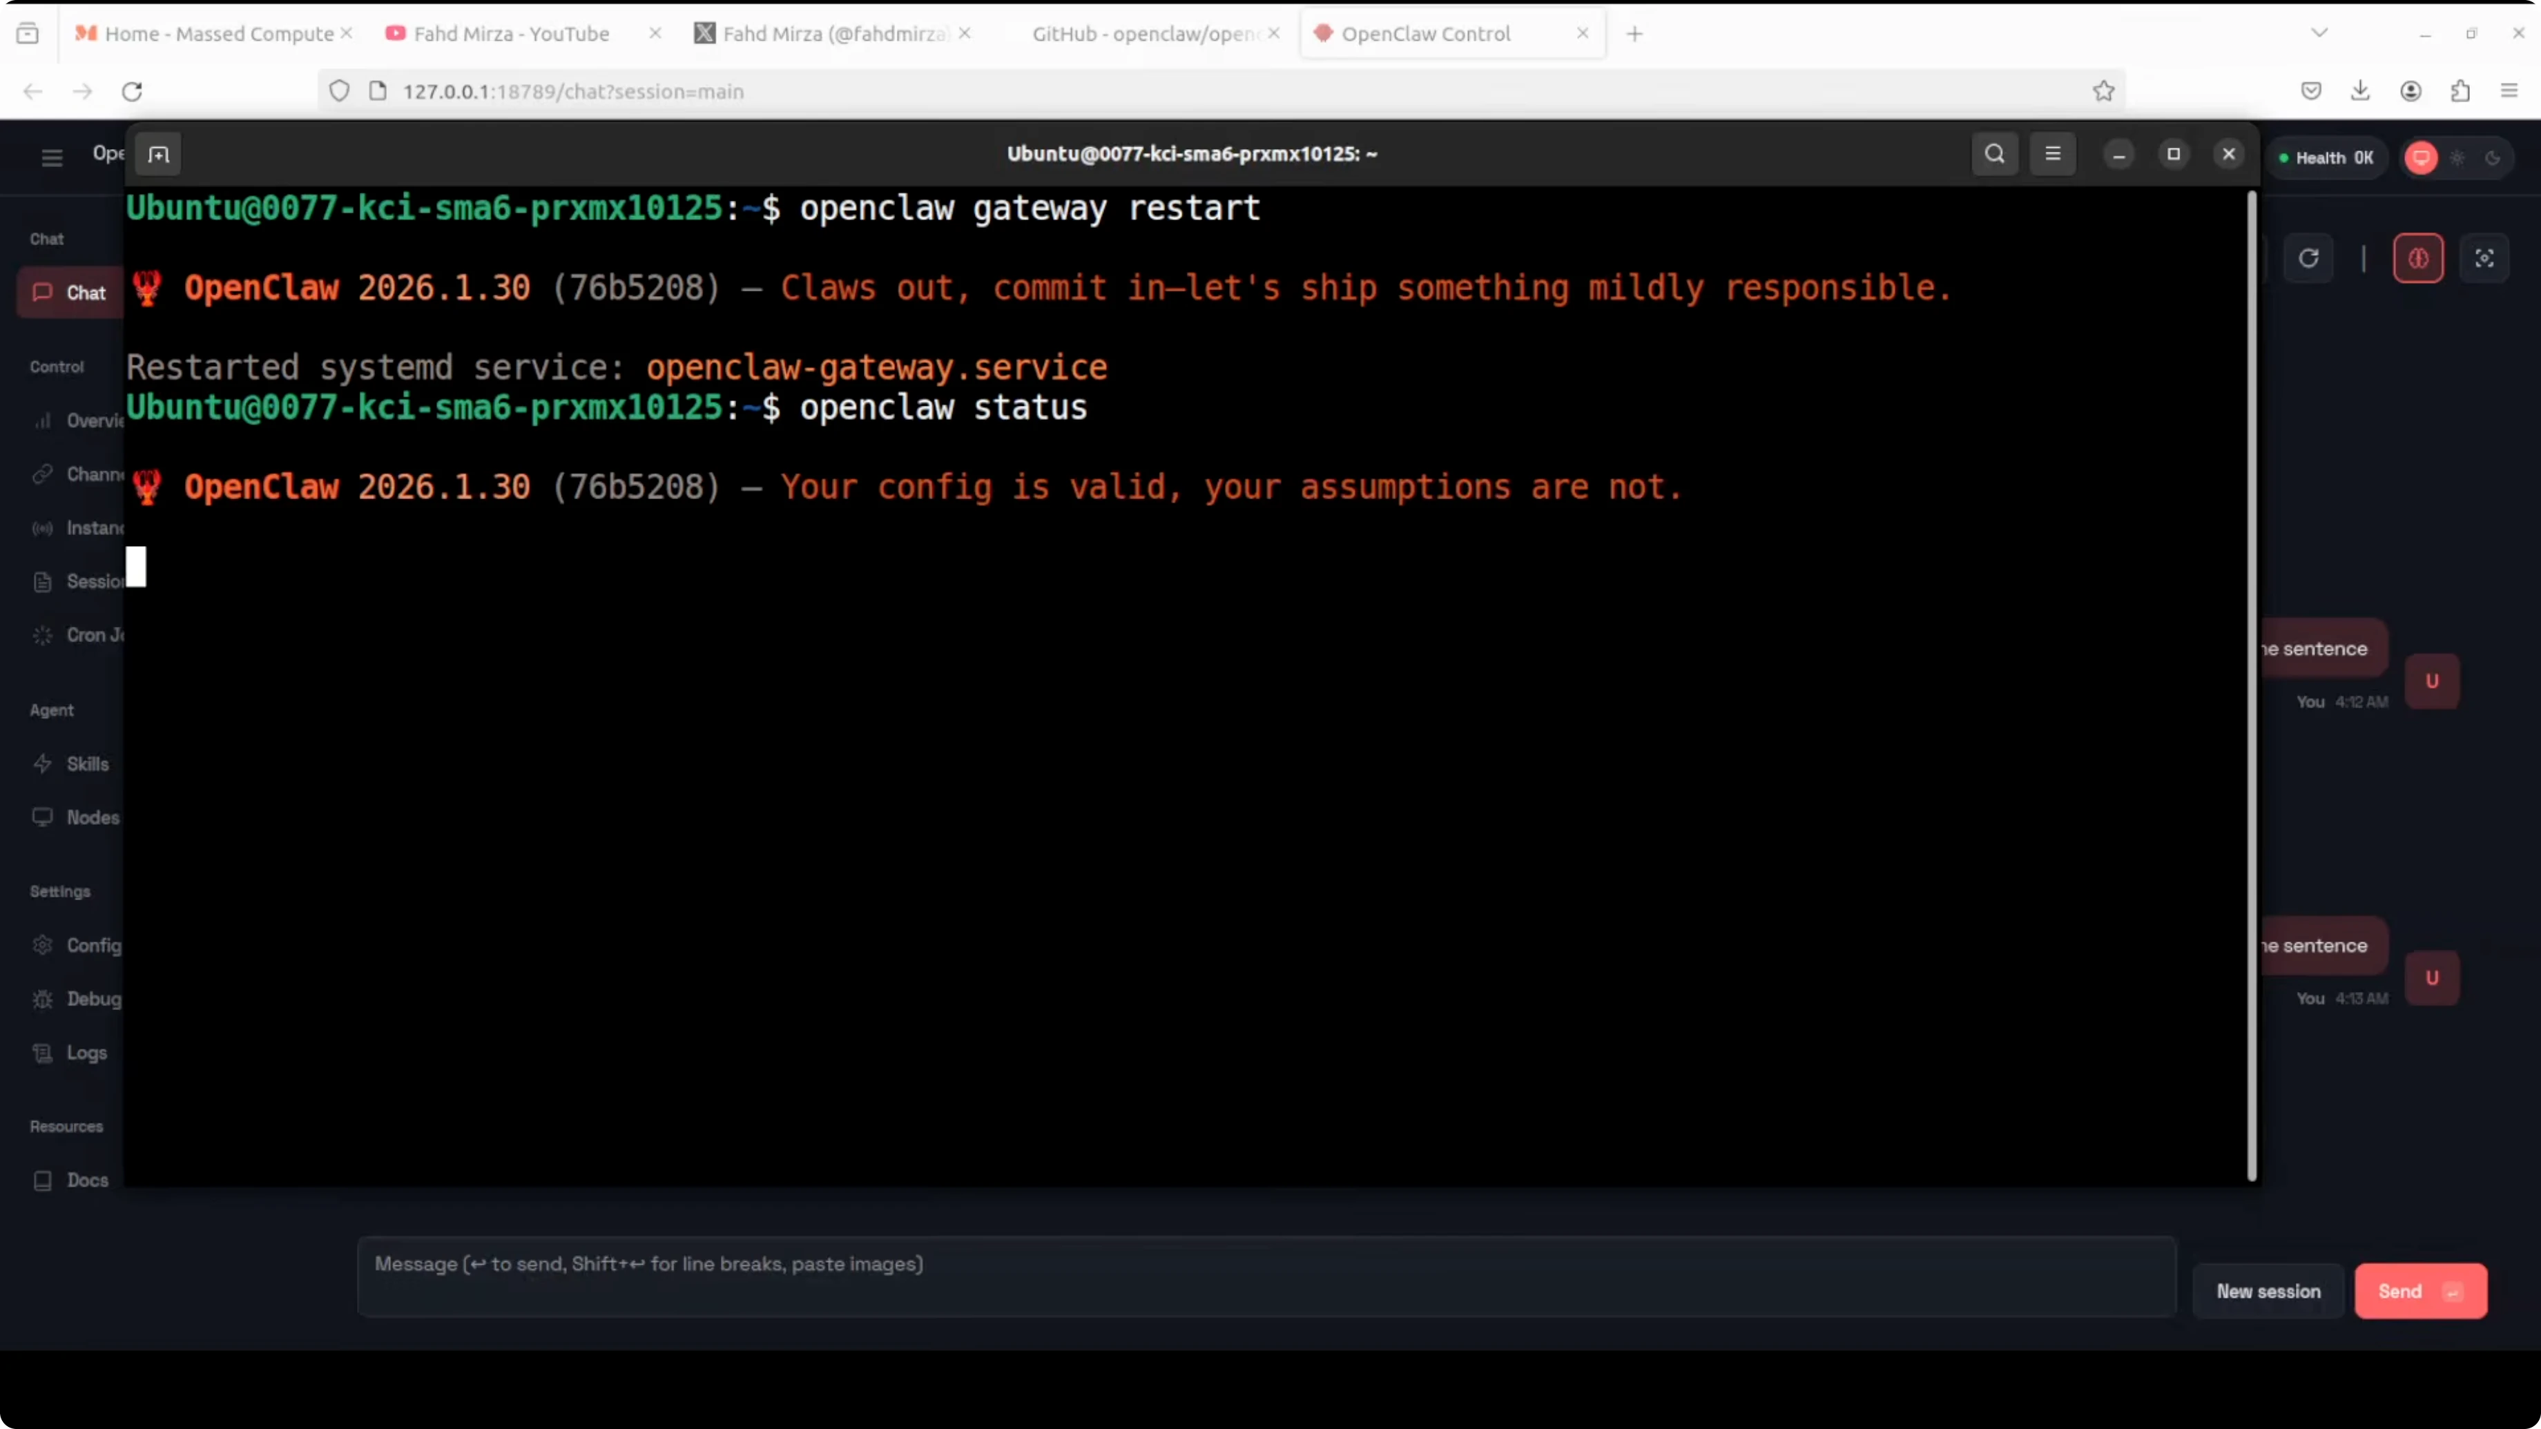This screenshot has width=2541, height=1429.
Task: Open the browser downloads dropdown
Action: (2361, 90)
